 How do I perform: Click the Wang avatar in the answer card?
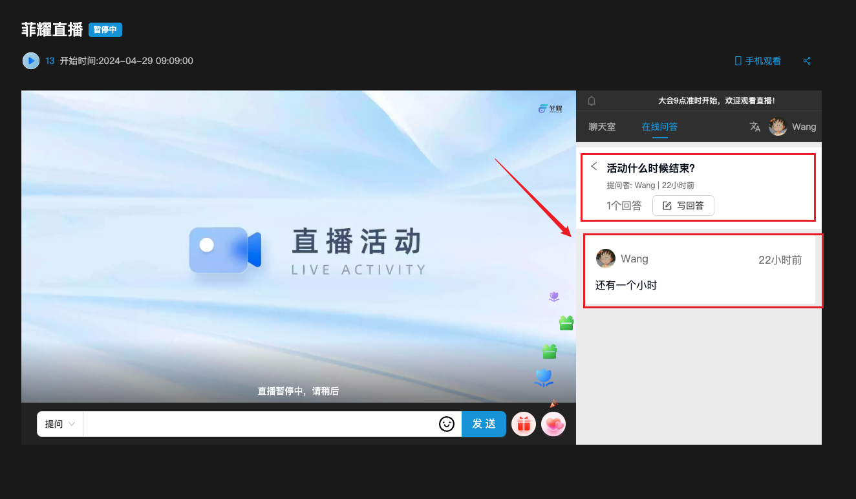pos(606,259)
